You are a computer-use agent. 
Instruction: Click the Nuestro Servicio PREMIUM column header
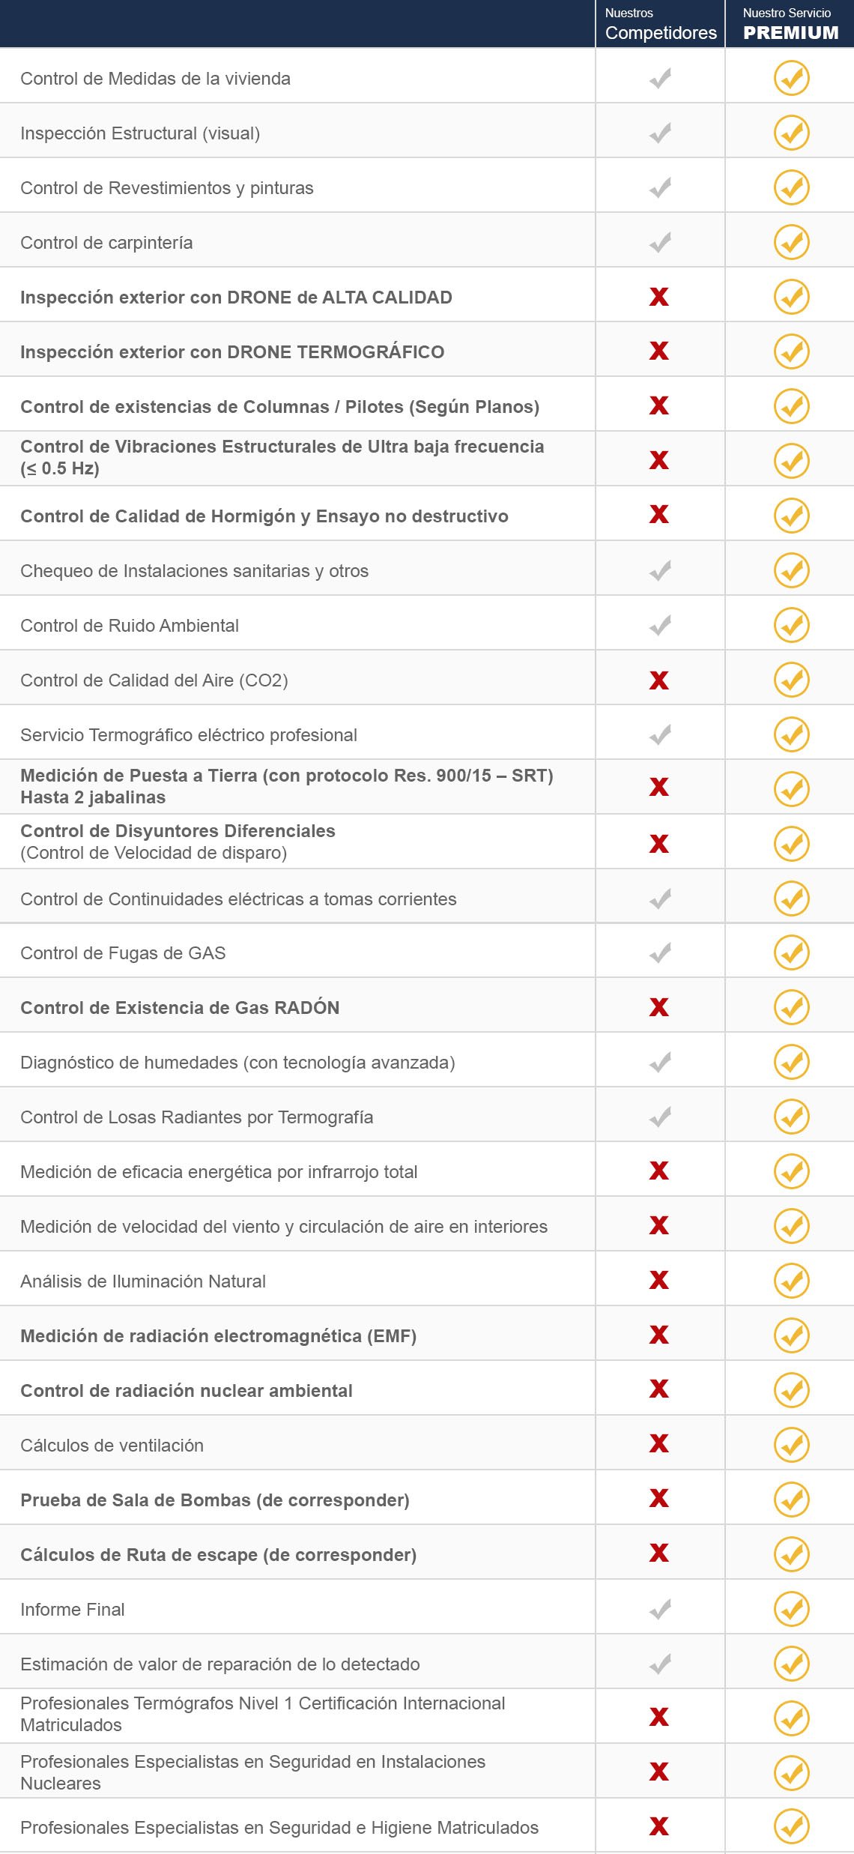coord(790,24)
